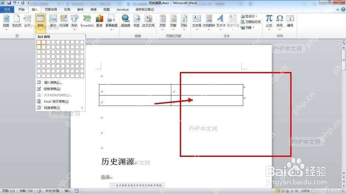Click the word count 字数: 720 indicator
346x194 pixels.
[x=26, y=191]
